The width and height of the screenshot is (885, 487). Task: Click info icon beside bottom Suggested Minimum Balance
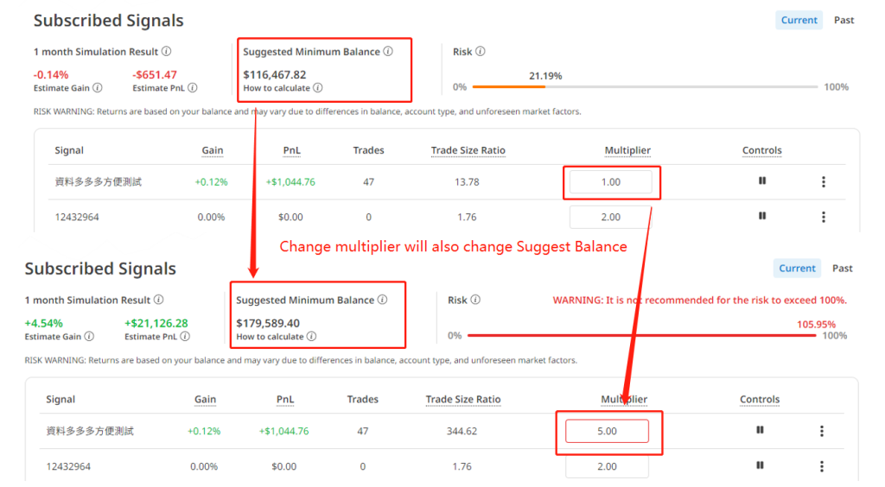pos(382,300)
